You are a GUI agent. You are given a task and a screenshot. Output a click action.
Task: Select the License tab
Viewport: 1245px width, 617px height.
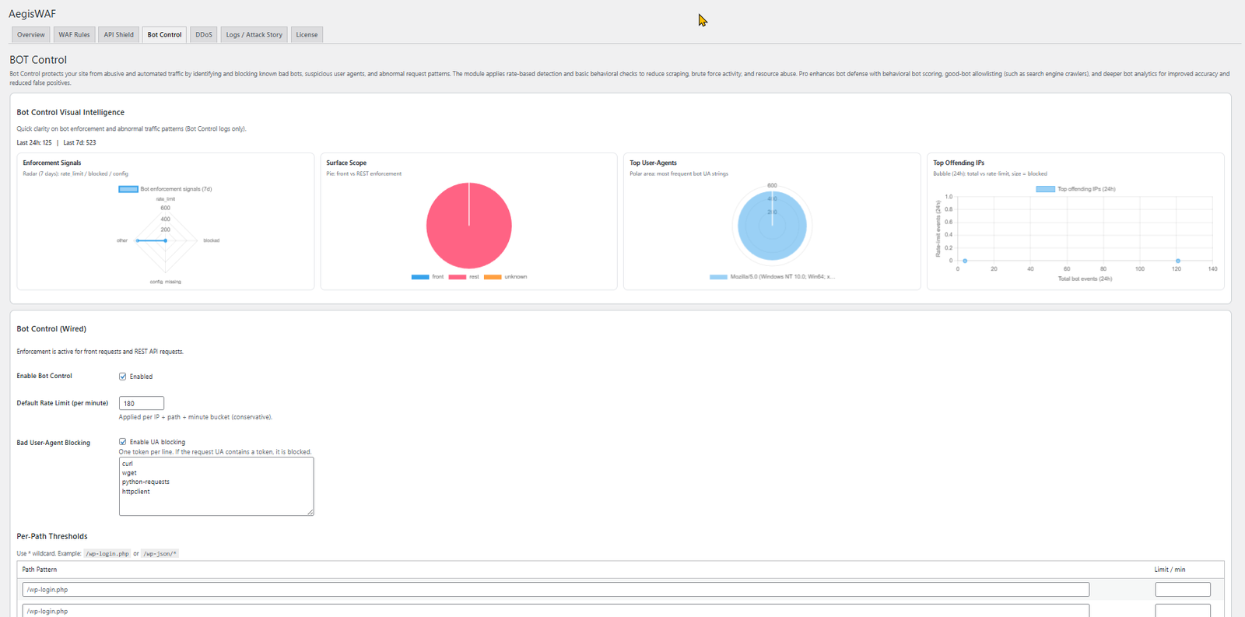(307, 34)
